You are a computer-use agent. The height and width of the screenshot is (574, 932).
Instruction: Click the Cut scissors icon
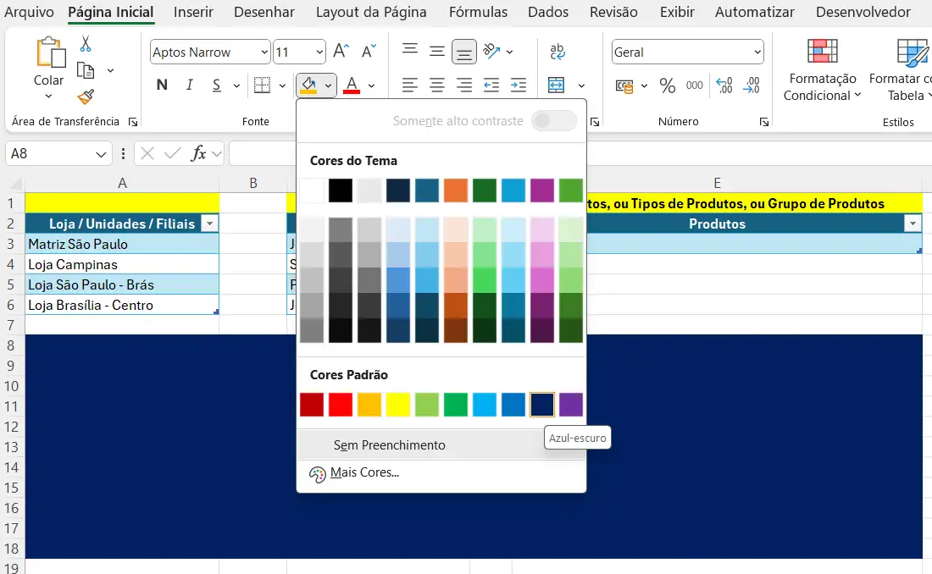[x=86, y=44]
